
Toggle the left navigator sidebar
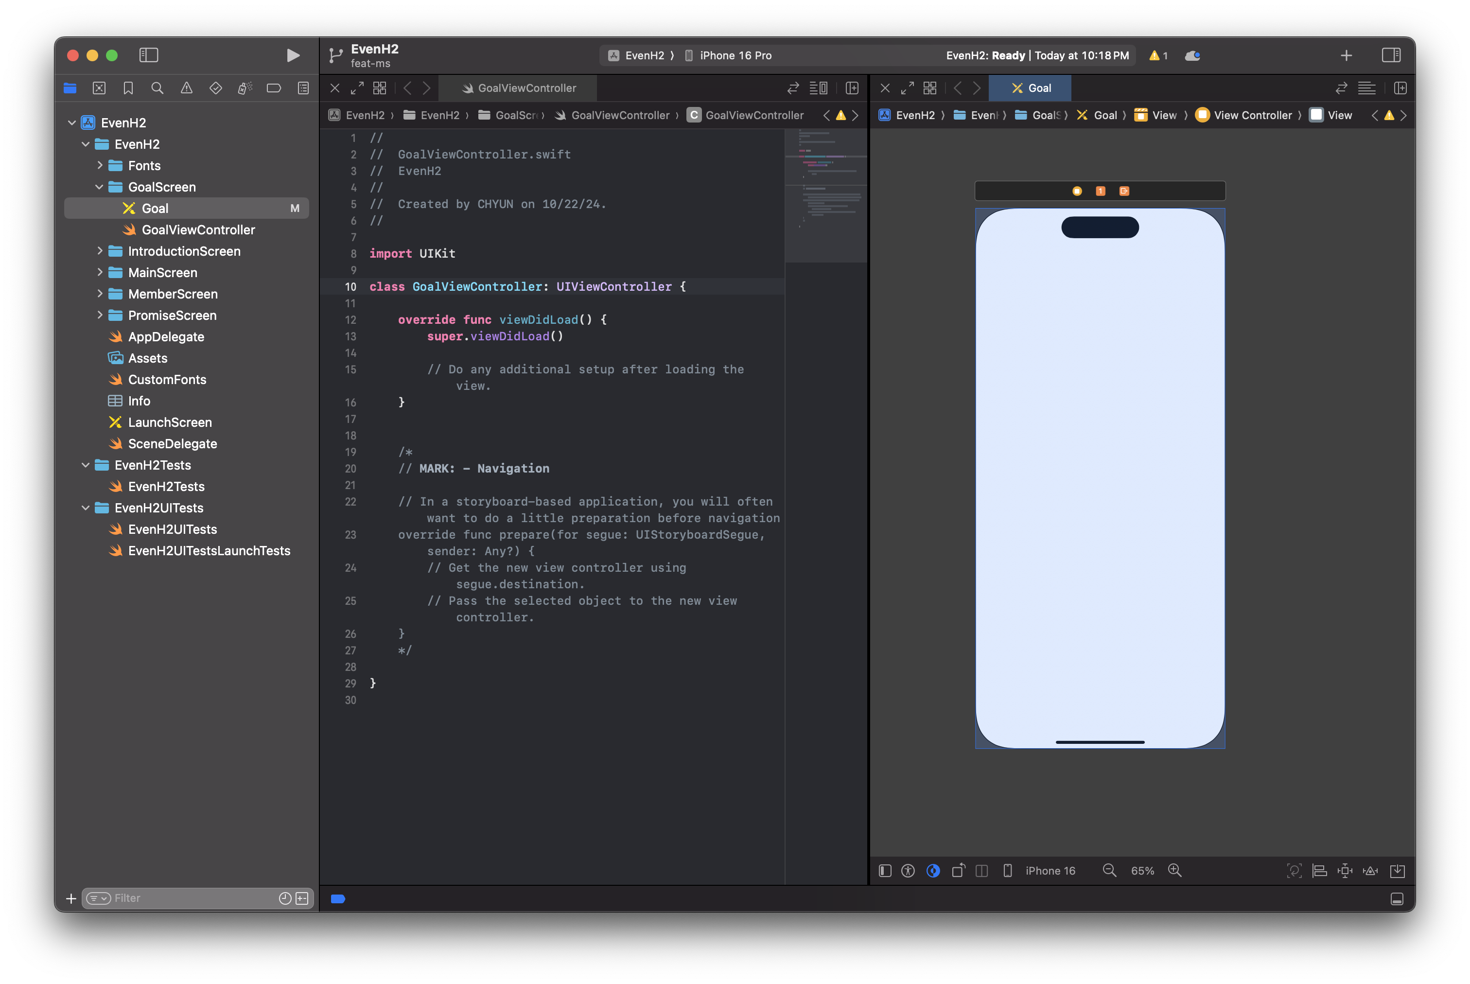[x=149, y=55]
